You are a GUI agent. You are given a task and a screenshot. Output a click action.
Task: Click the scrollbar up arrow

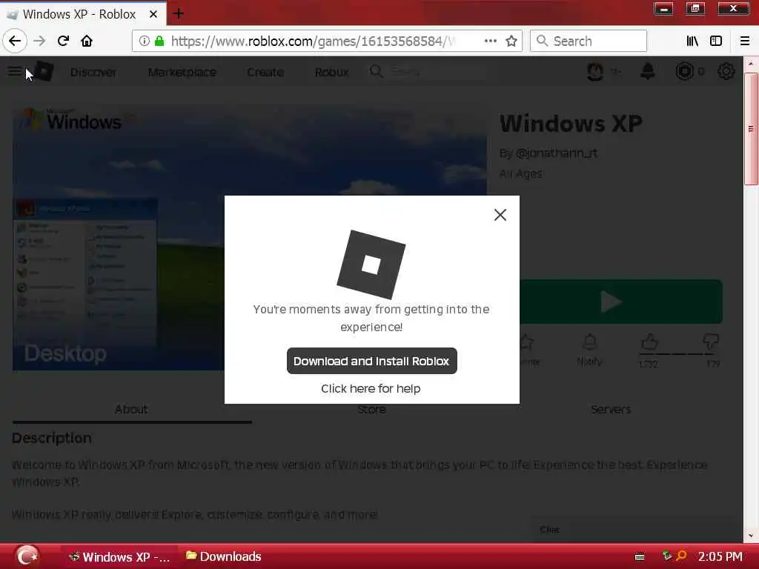tap(751, 64)
